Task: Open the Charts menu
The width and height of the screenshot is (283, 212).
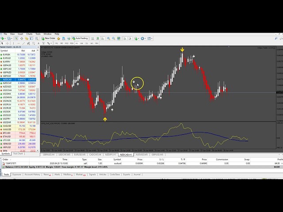Action: click(29, 34)
